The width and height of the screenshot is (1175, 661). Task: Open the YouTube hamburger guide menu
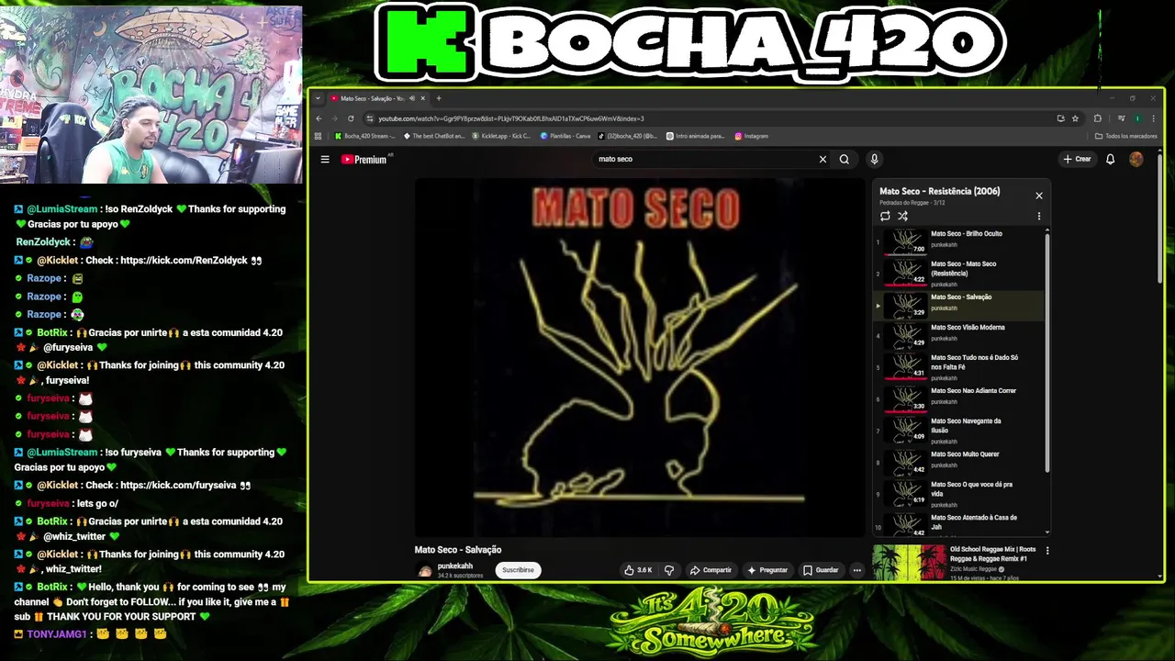tap(325, 159)
